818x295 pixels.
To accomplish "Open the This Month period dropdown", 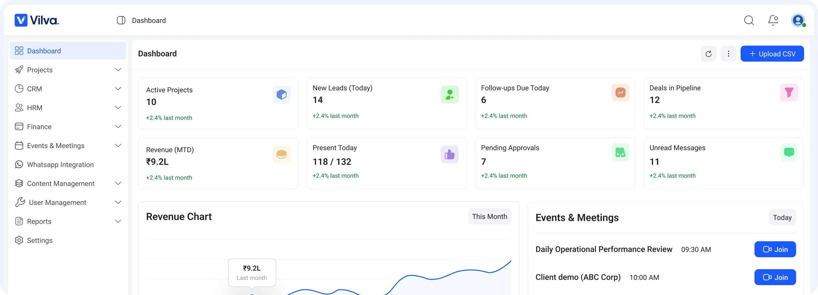I will coord(489,216).
